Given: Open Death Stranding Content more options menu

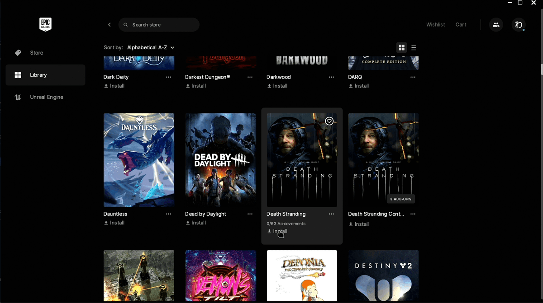Looking at the screenshot, I should [413, 214].
